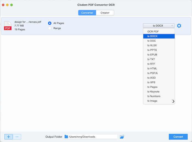Choose to DOCX in format list
The image size is (192, 142).
click(159, 36)
